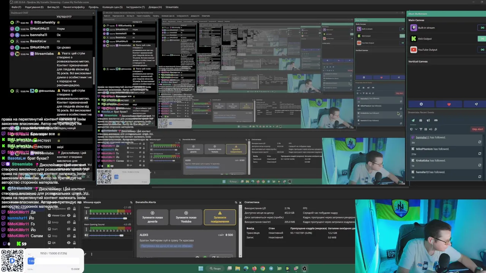The width and height of the screenshot is (486, 273).
Task: Mute the Main Gaming Sound source
Action: pyautogui.click(x=86, y=235)
